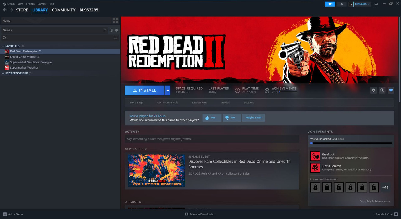Image resolution: width=401 pixels, height=219 pixels.
Task: Click the Add a Game plus icon
Action: click(5, 214)
